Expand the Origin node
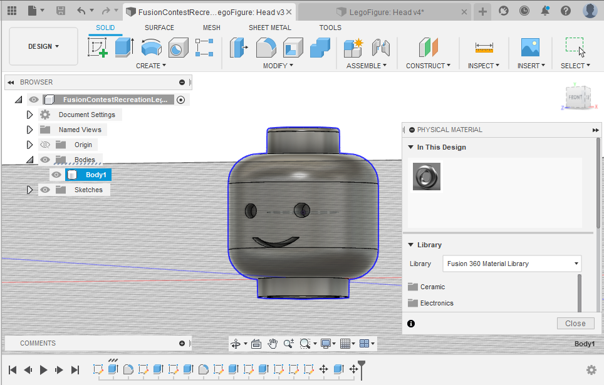The width and height of the screenshot is (604, 385). click(29, 145)
